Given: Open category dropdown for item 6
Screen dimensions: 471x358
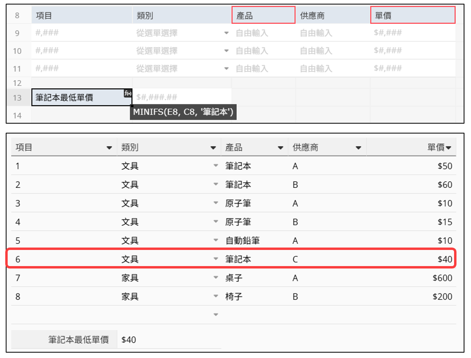Looking at the screenshot, I should tap(216, 259).
